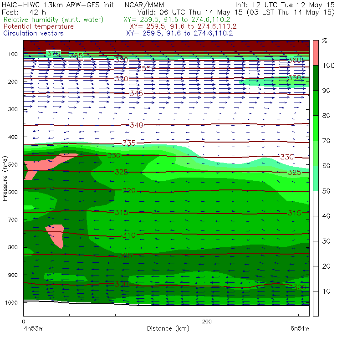The width and height of the screenshot is (337, 337).
Task: Click the 'Fcst: 42 h' text
Action: 24,12
